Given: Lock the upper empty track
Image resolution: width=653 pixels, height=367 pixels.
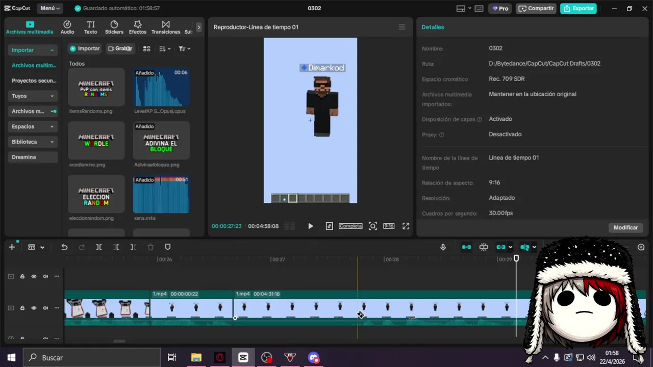Looking at the screenshot, I should point(22,276).
